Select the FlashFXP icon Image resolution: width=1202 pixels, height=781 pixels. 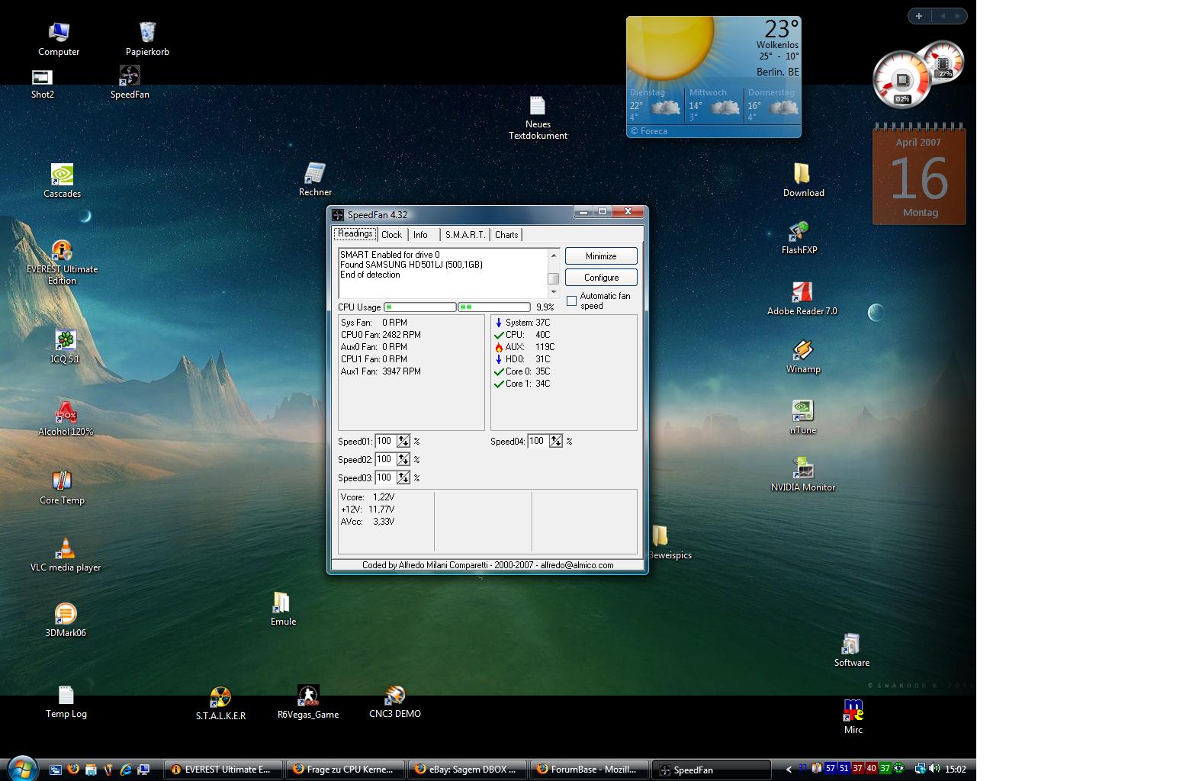(799, 238)
